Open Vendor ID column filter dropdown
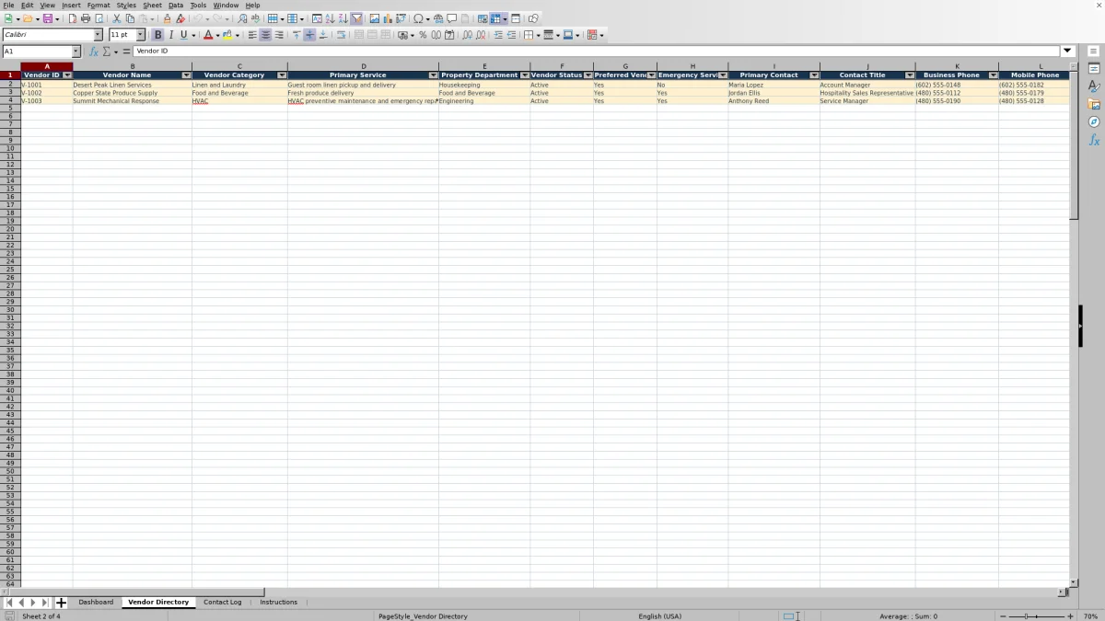 [x=67, y=75]
